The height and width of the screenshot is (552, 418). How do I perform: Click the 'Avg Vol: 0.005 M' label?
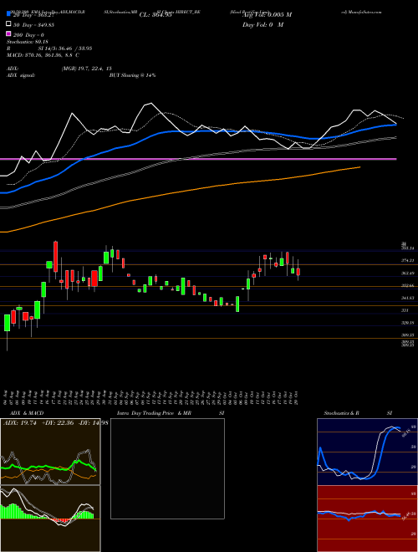coord(267,15)
